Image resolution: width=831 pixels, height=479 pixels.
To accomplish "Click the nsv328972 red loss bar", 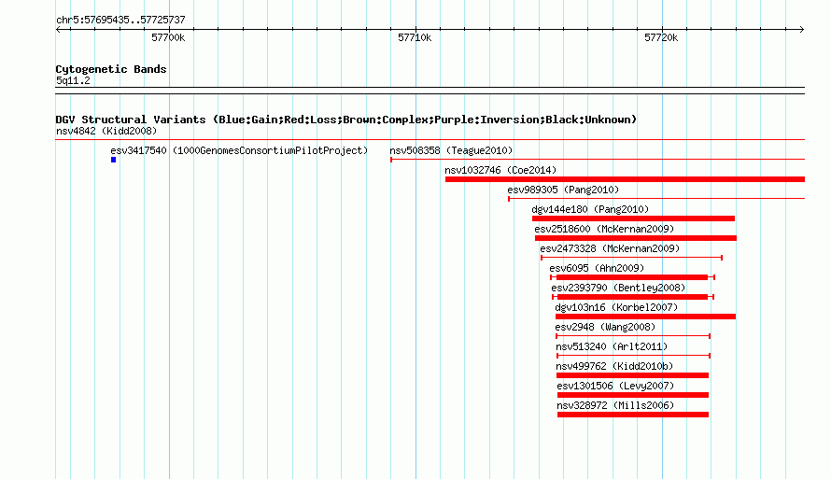I will pos(633,415).
